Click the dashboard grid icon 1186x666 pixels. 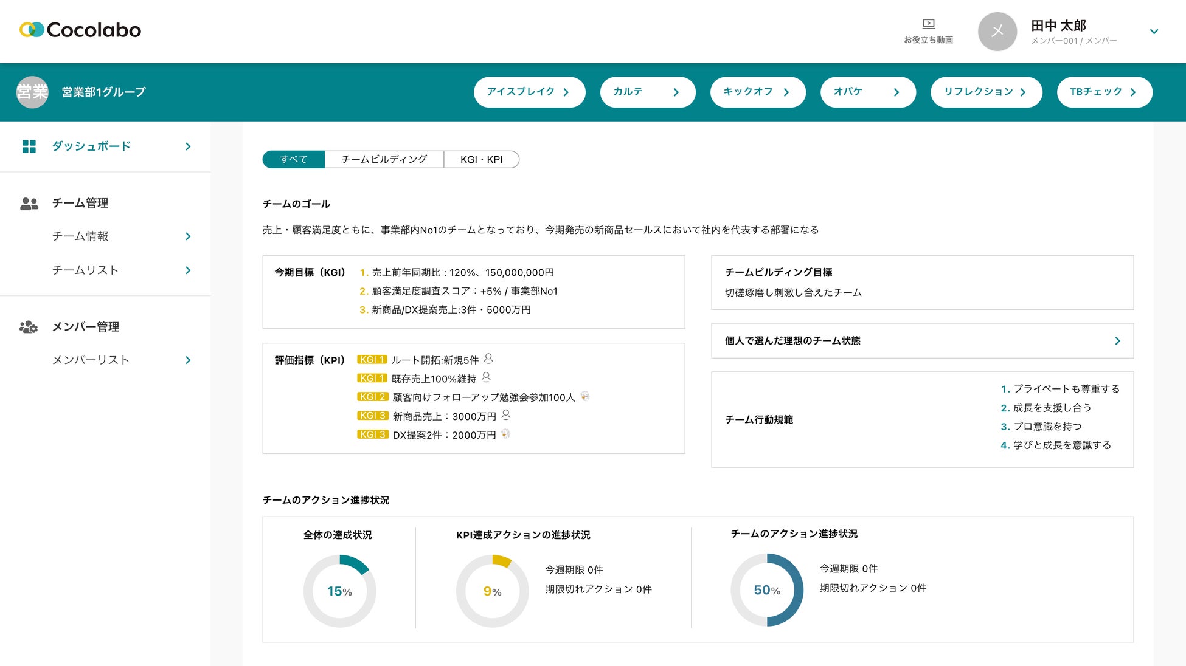coord(29,146)
